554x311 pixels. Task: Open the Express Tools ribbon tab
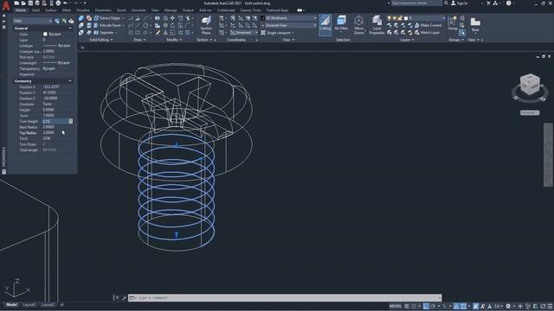[250, 10]
